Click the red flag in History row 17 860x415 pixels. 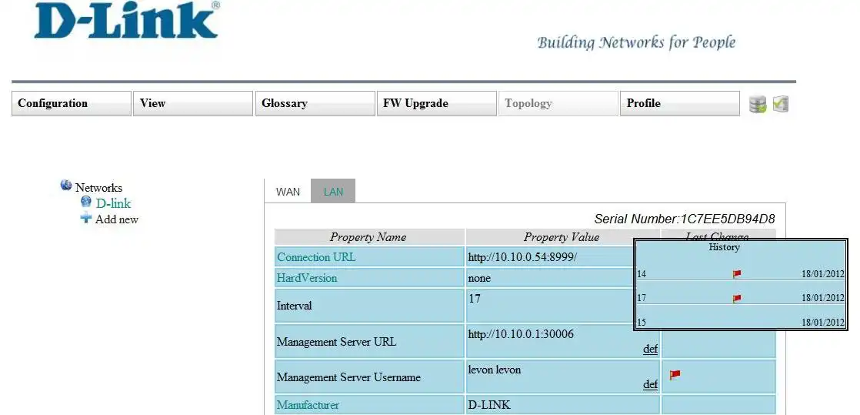pos(737,298)
